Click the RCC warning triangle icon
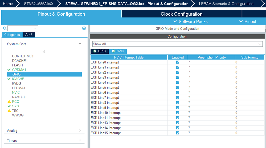This screenshot has width=266, height=148. pos(9,102)
